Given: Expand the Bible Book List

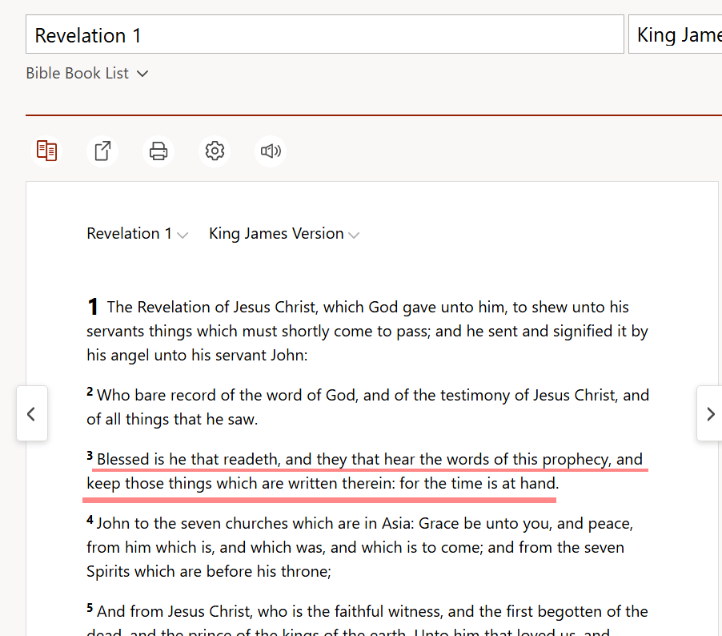Looking at the screenshot, I should (x=87, y=73).
